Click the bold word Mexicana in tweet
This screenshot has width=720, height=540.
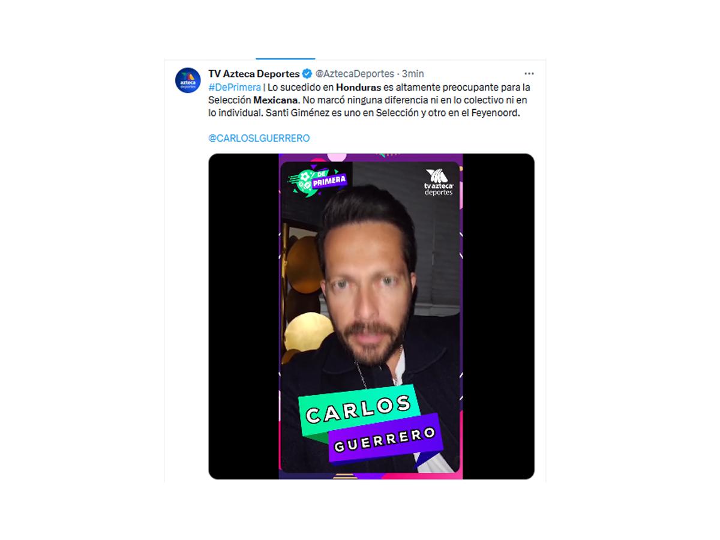click(x=277, y=100)
